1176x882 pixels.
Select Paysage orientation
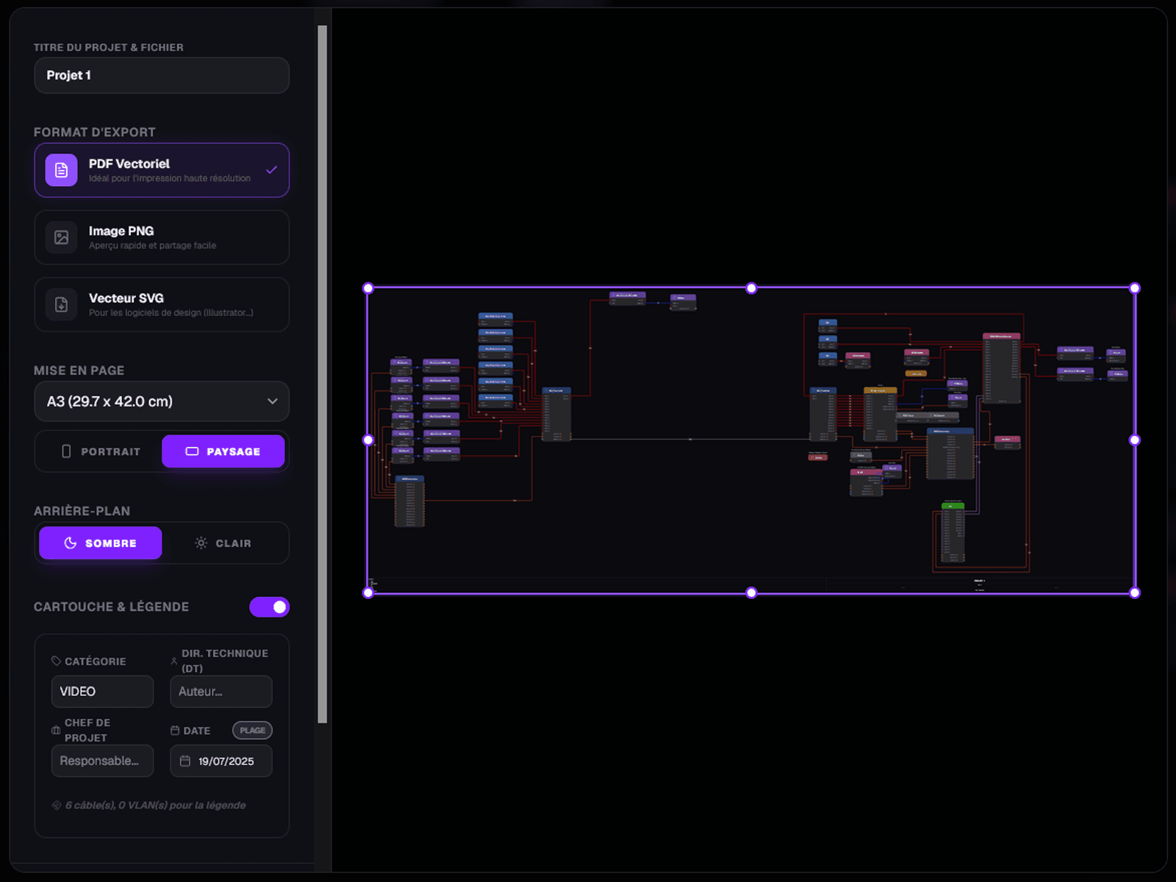[223, 451]
